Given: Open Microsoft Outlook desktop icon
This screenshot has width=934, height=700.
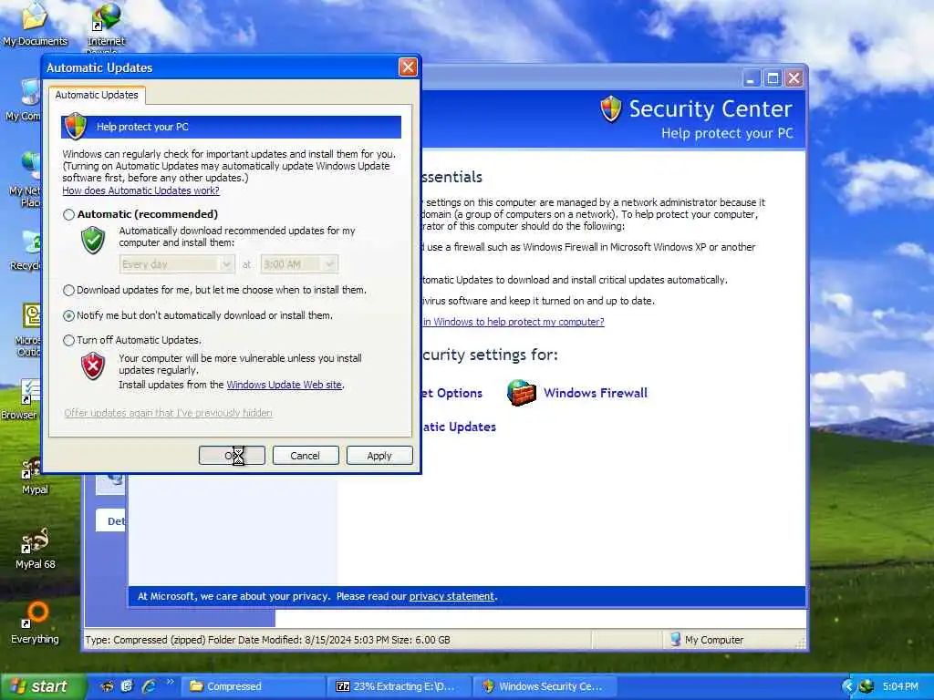Looking at the screenshot, I should 27,328.
